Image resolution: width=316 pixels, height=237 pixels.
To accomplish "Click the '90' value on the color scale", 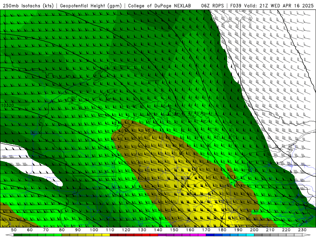I will coord(78,230).
